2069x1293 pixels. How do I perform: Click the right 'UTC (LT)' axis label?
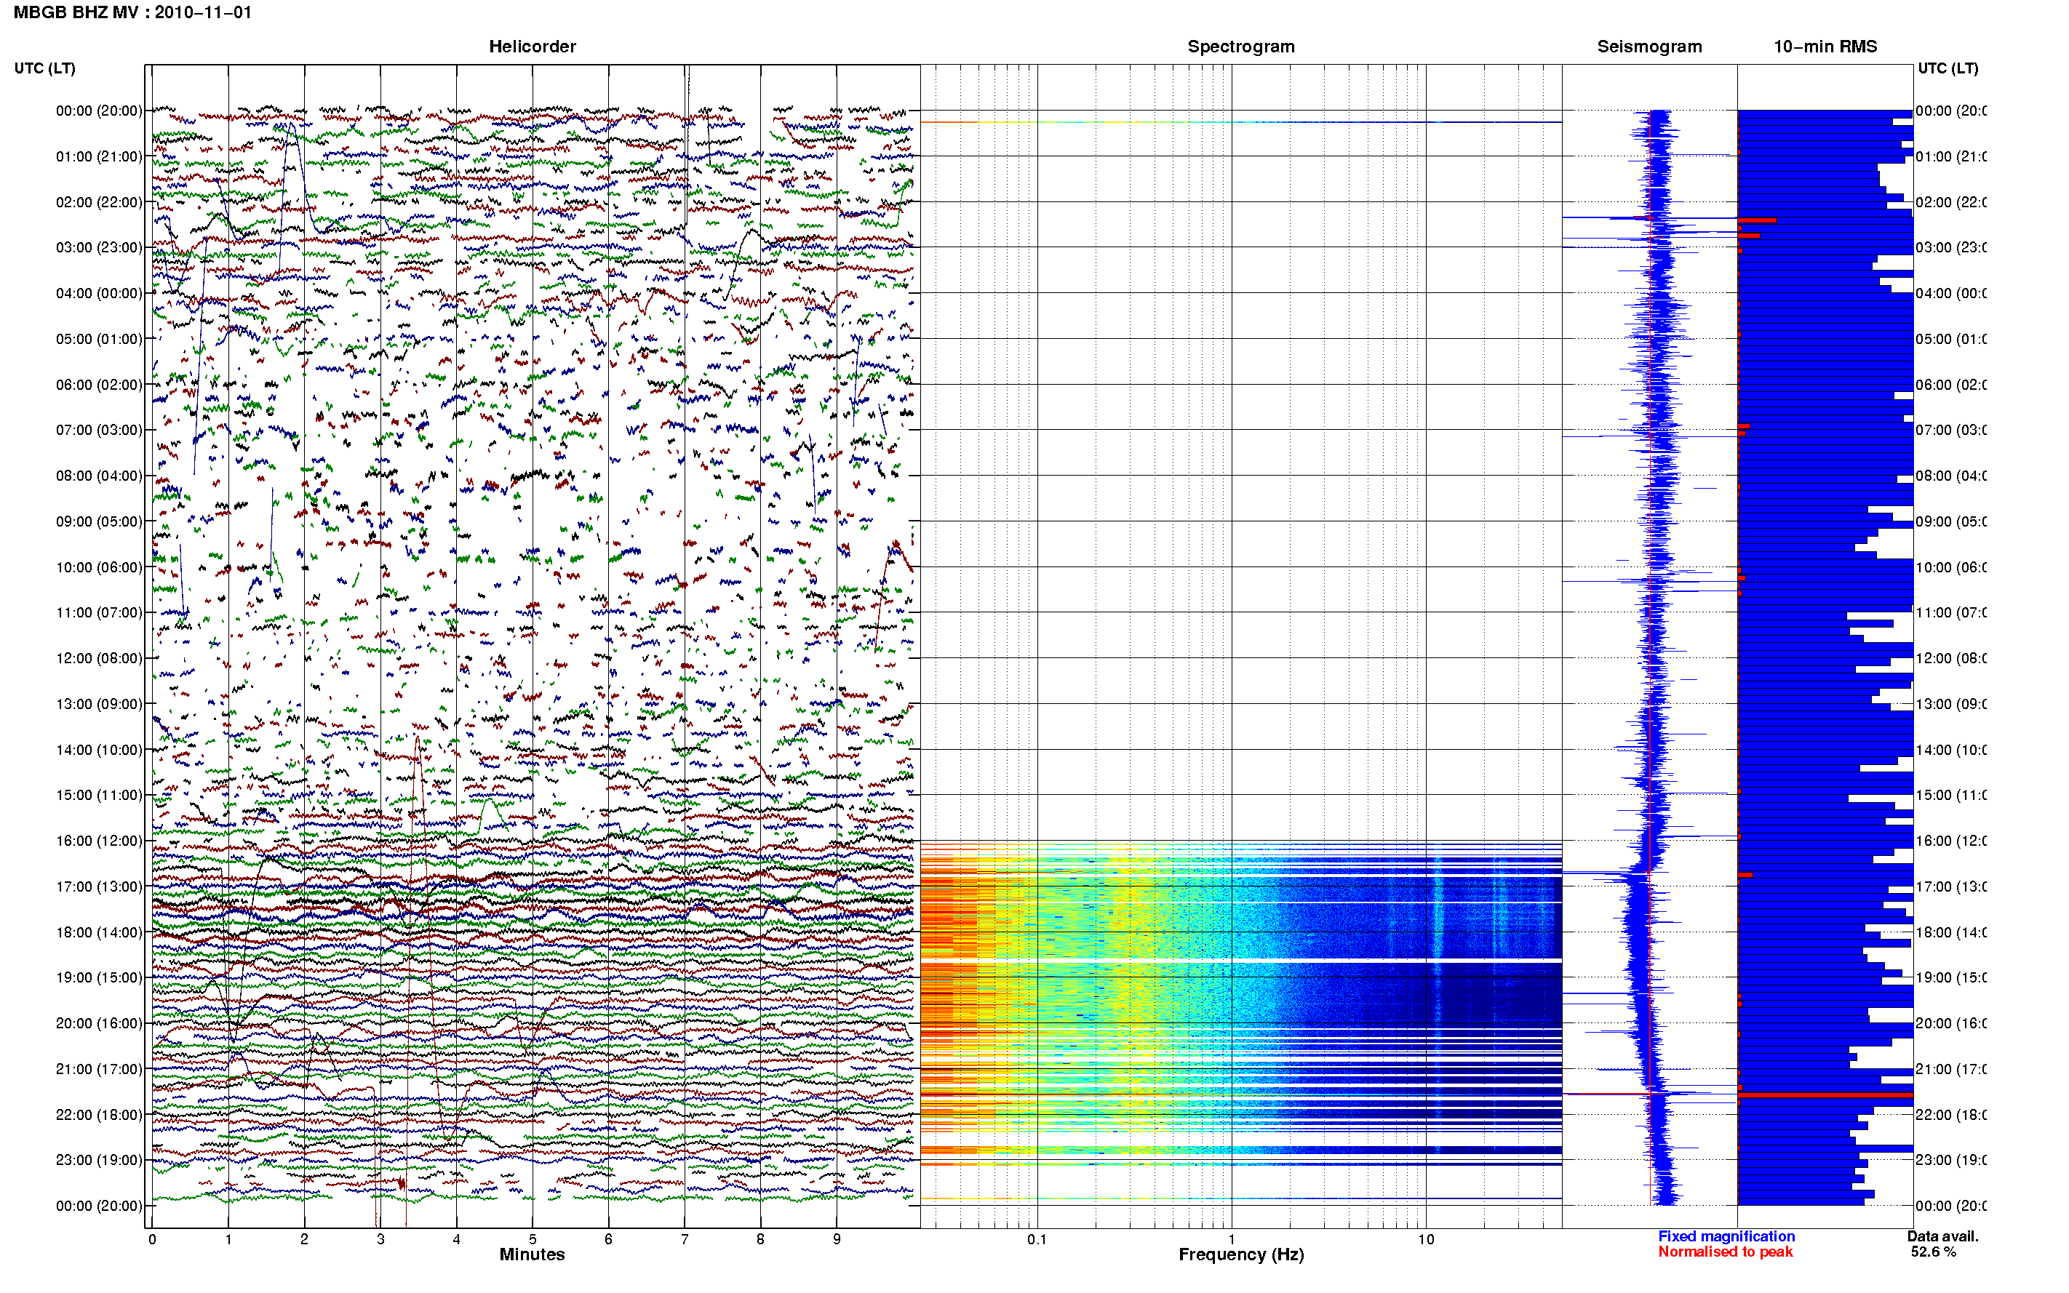(x=1948, y=68)
